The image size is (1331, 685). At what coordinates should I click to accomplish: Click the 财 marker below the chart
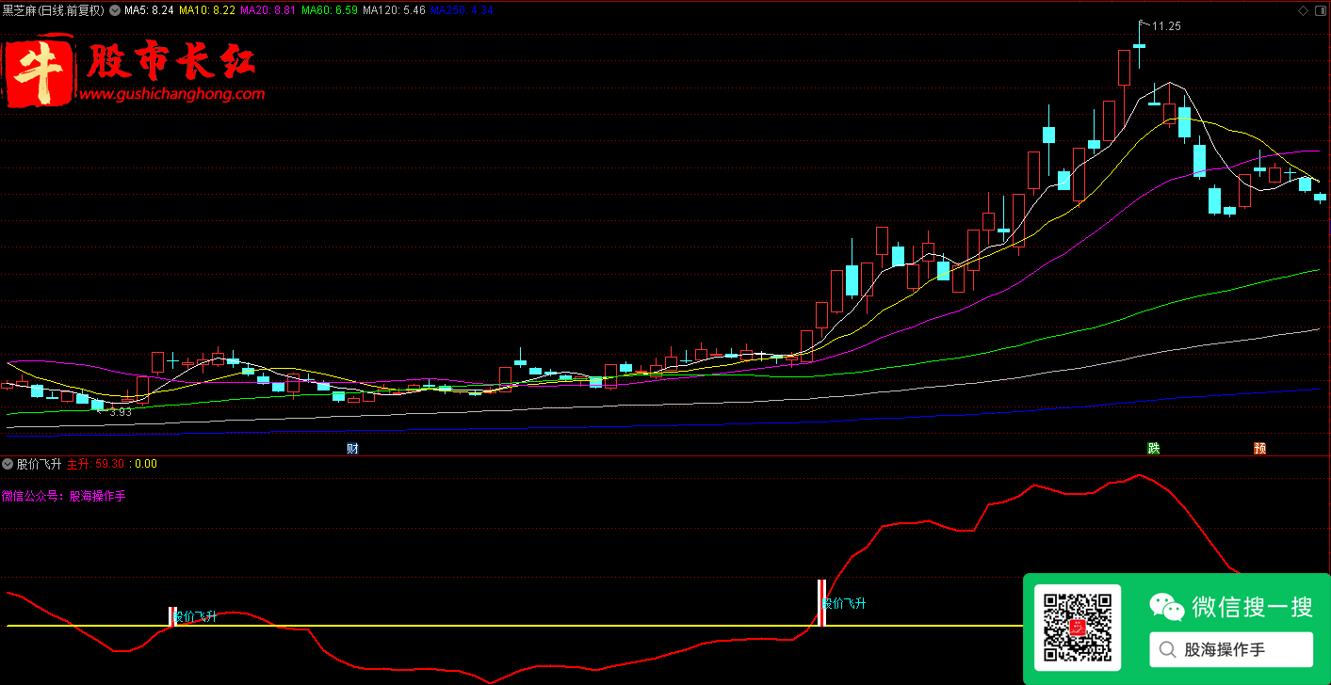click(352, 448)
